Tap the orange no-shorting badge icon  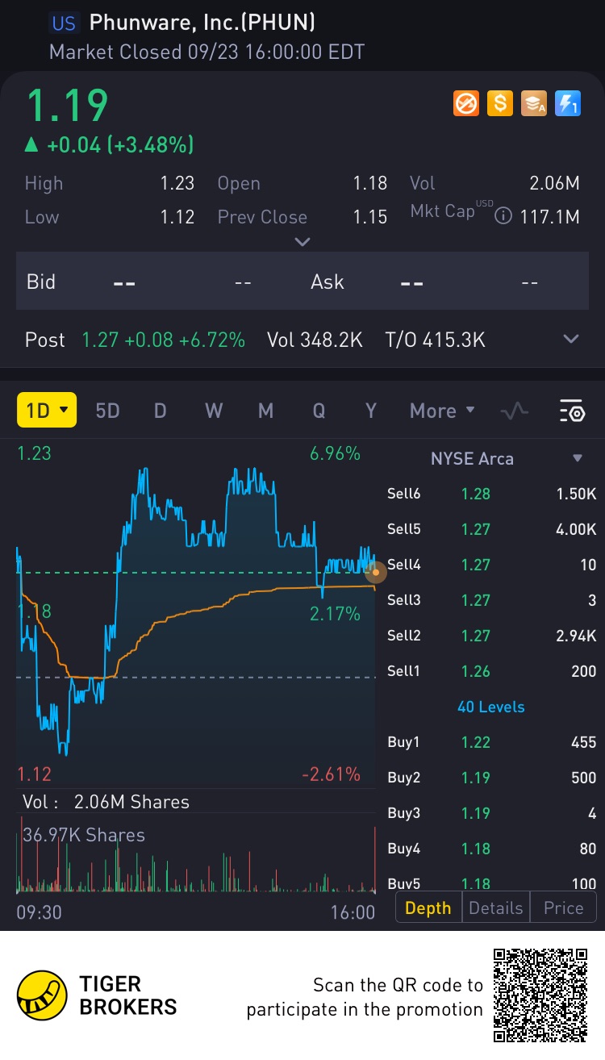click(x=466, y=103)
